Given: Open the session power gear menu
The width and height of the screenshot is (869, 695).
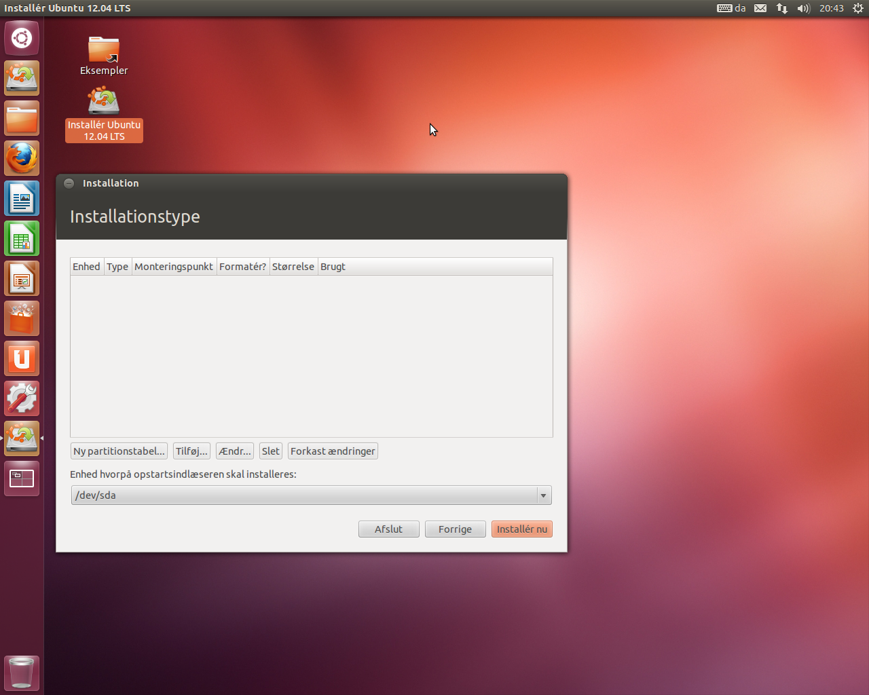Looking at the screenshot, I should (857, 8).
